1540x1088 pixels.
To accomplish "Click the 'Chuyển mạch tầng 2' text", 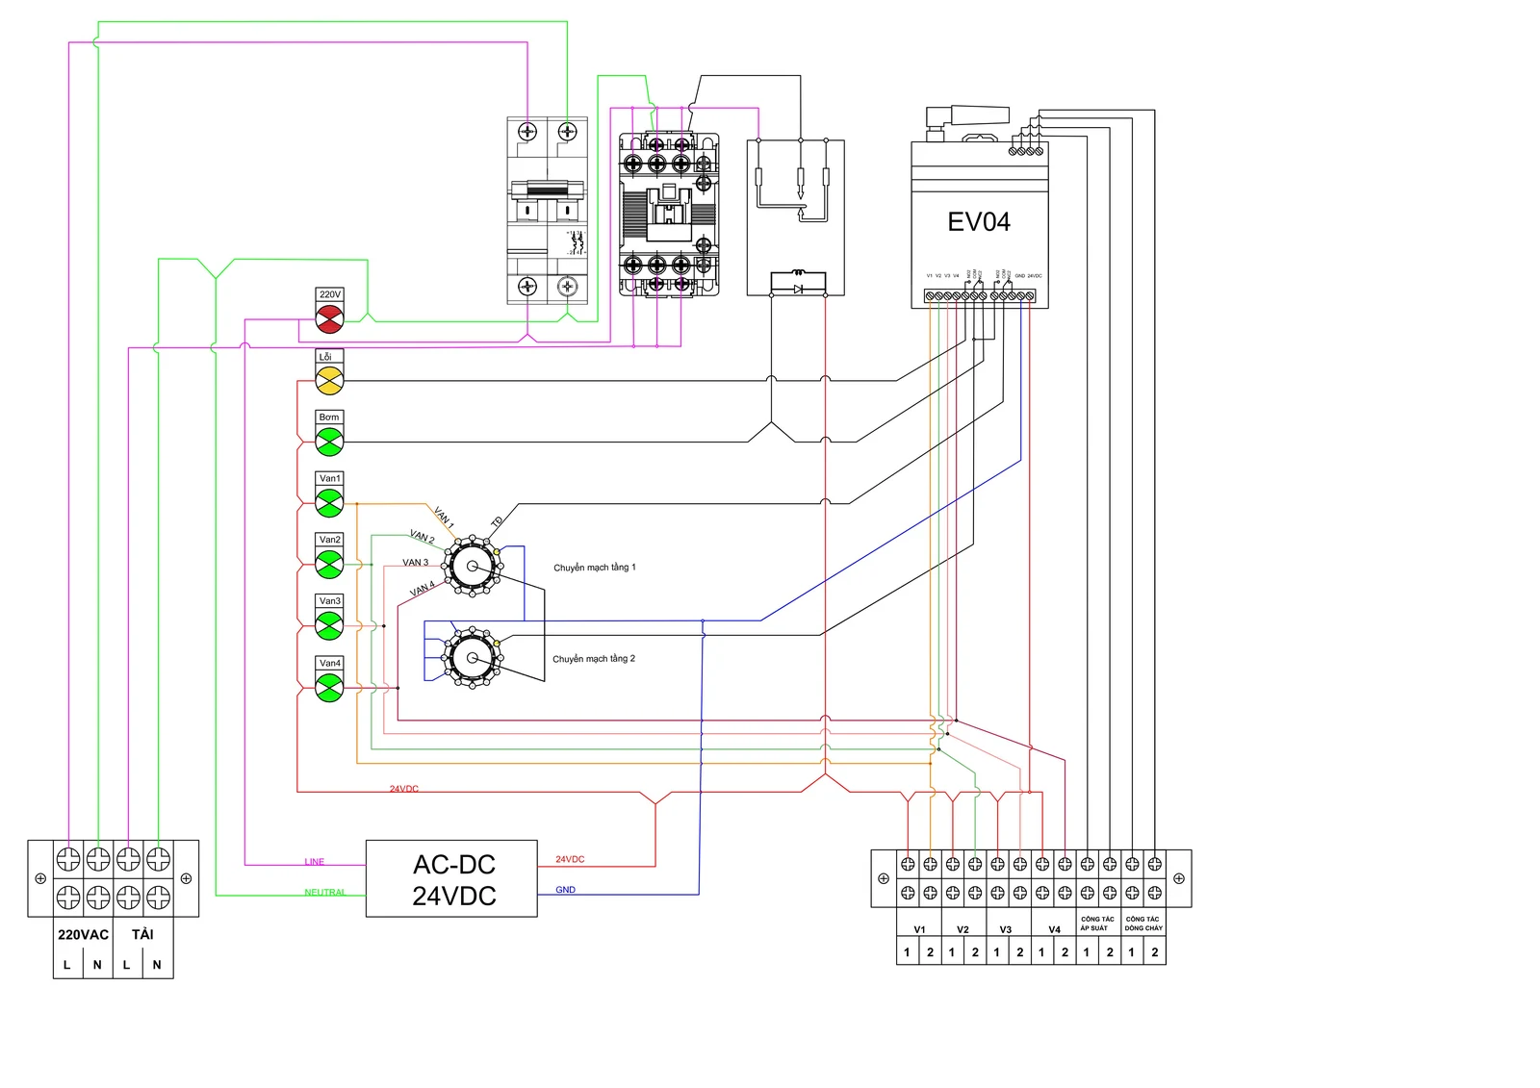I will click(593, 659).
